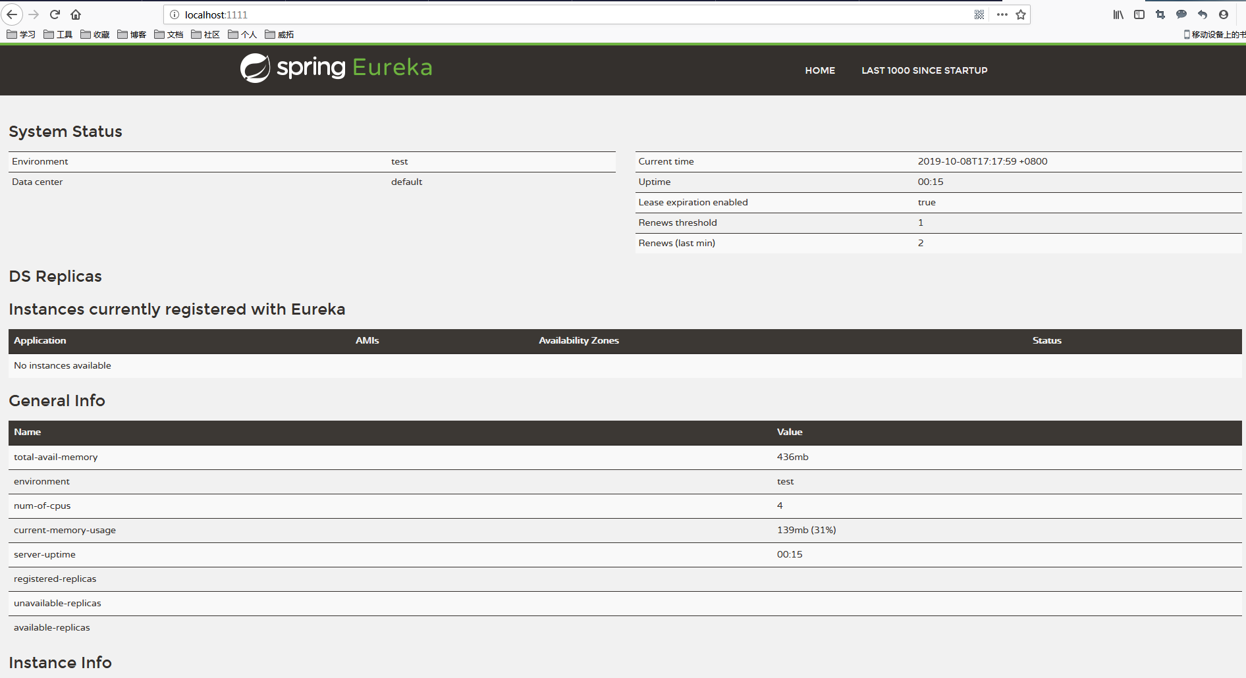Click the 'Renews threshold' label

coord(678,222)
